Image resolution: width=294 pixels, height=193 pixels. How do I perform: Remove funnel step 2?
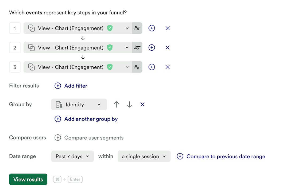pos(168,48)
